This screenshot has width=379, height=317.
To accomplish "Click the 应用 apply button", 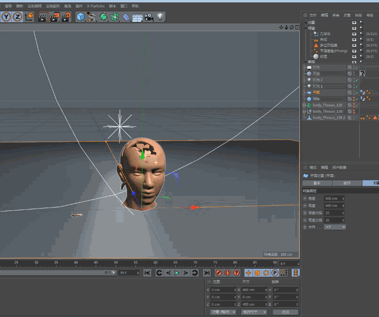I will tap(286, 312).
